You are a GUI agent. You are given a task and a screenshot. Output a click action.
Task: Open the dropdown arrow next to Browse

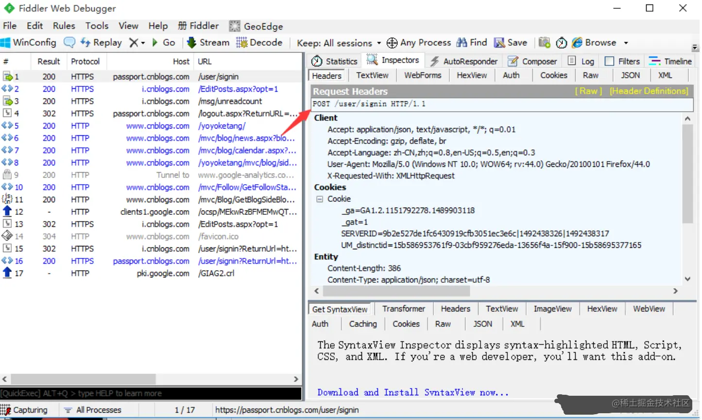(x=626, y=43)
